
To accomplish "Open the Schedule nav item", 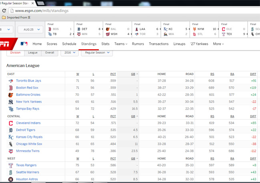I will click(x=69, y=44).
